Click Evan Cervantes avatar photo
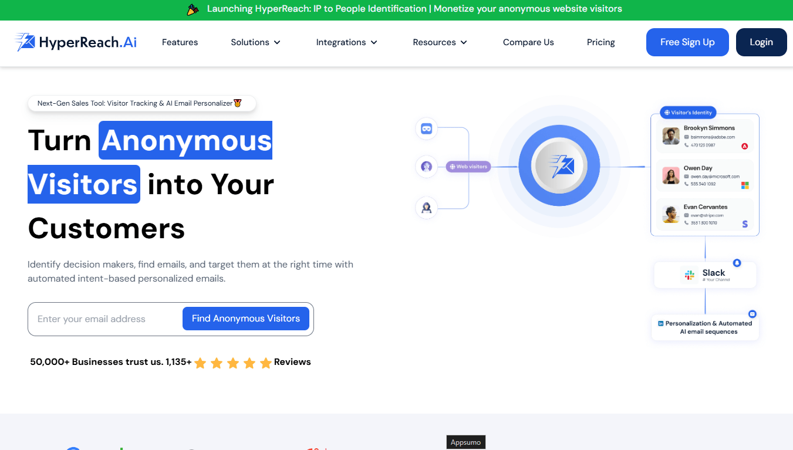The image size is (793, 450). pos(671,214)
